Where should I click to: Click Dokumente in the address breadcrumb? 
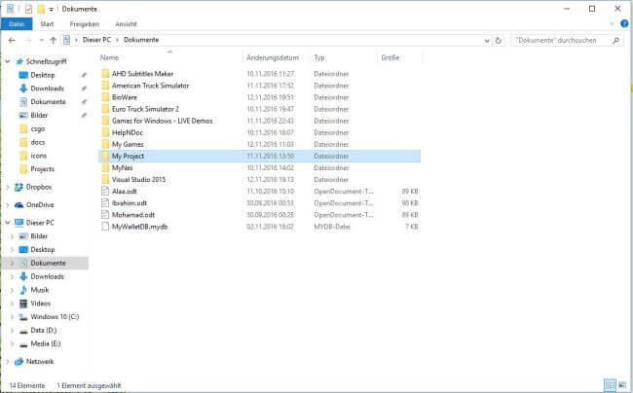(141, 40)
